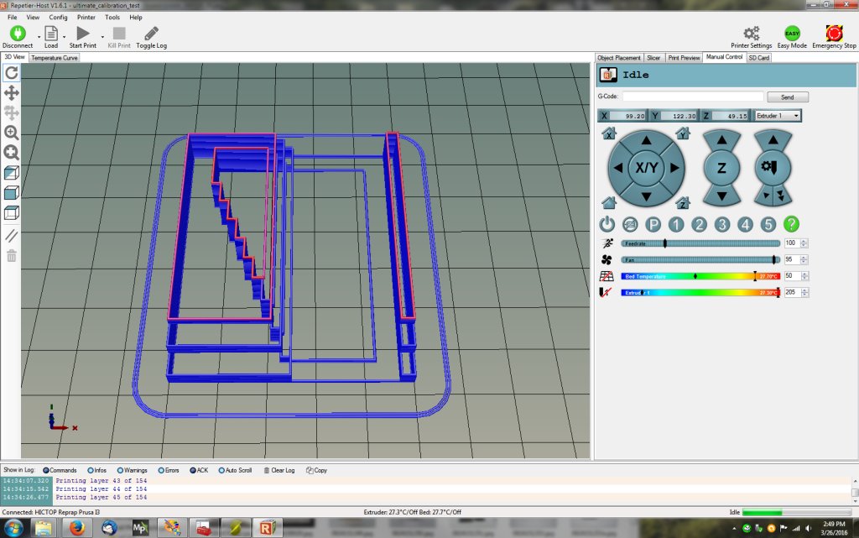The width and height of the screenshot is (859, 538).
Task: Expand the Start Print dropdown arrow
Action: point(102,37)
